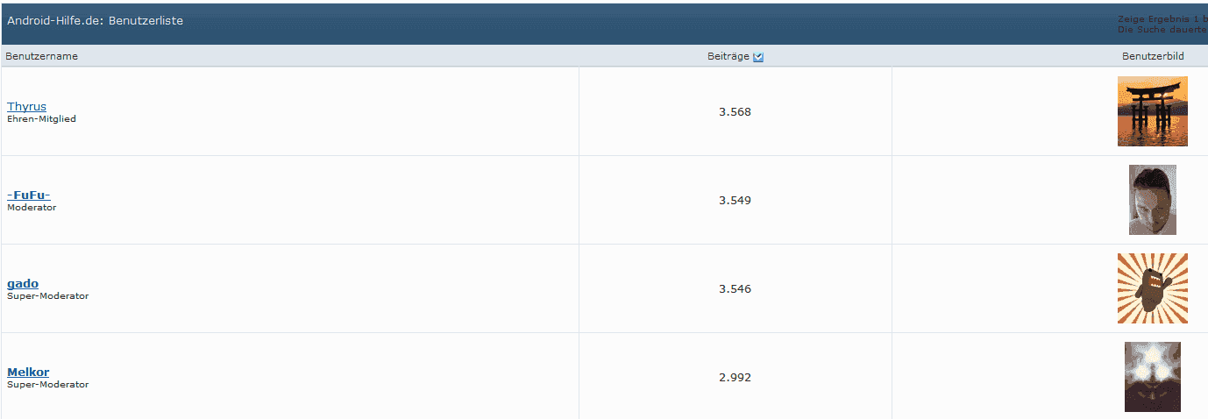1208x419 pixels.
Task: Select post count 3.568 in Thyrus row
Action: [x=735, y=112]
